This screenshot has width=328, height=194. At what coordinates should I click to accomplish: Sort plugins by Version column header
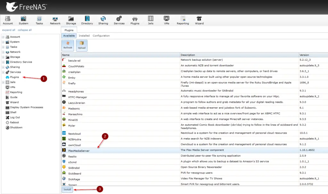coord(313,55)
